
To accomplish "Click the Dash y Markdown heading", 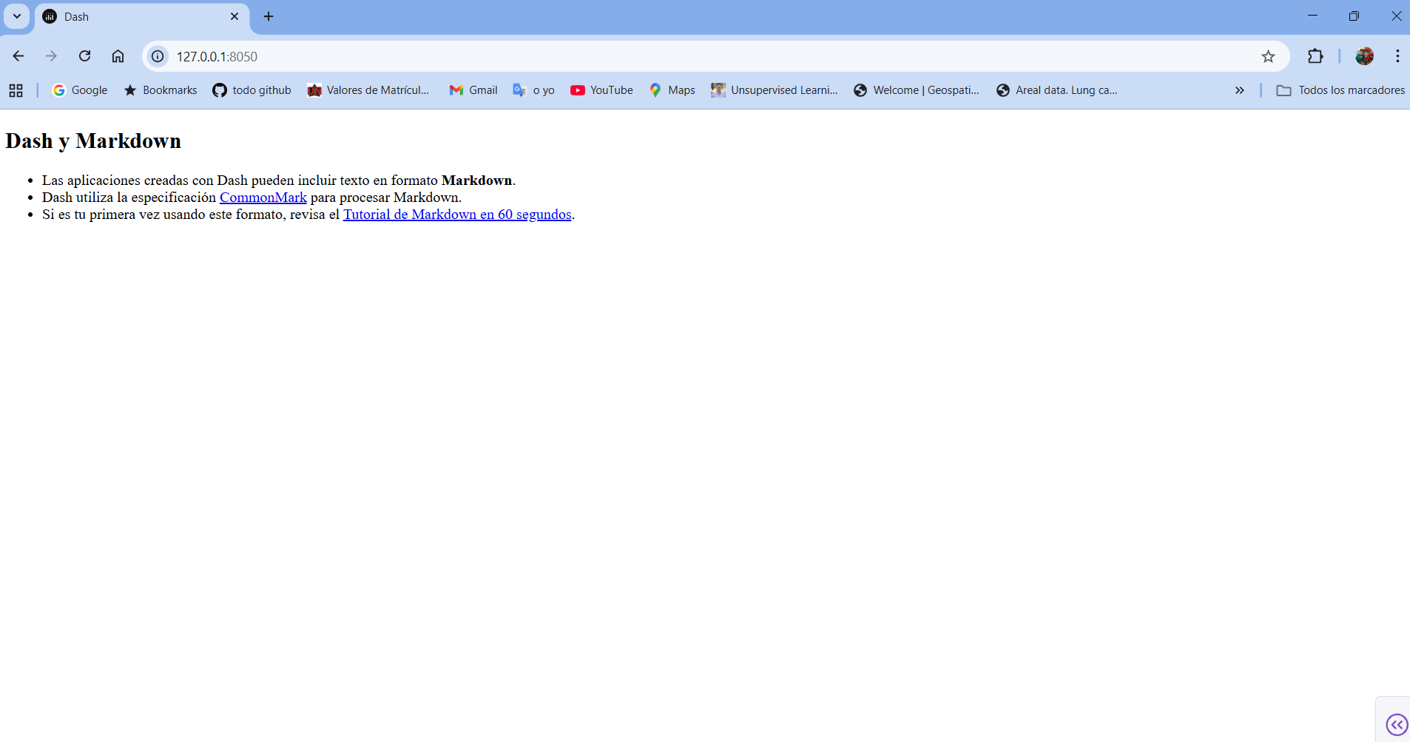I will point(93,141).
